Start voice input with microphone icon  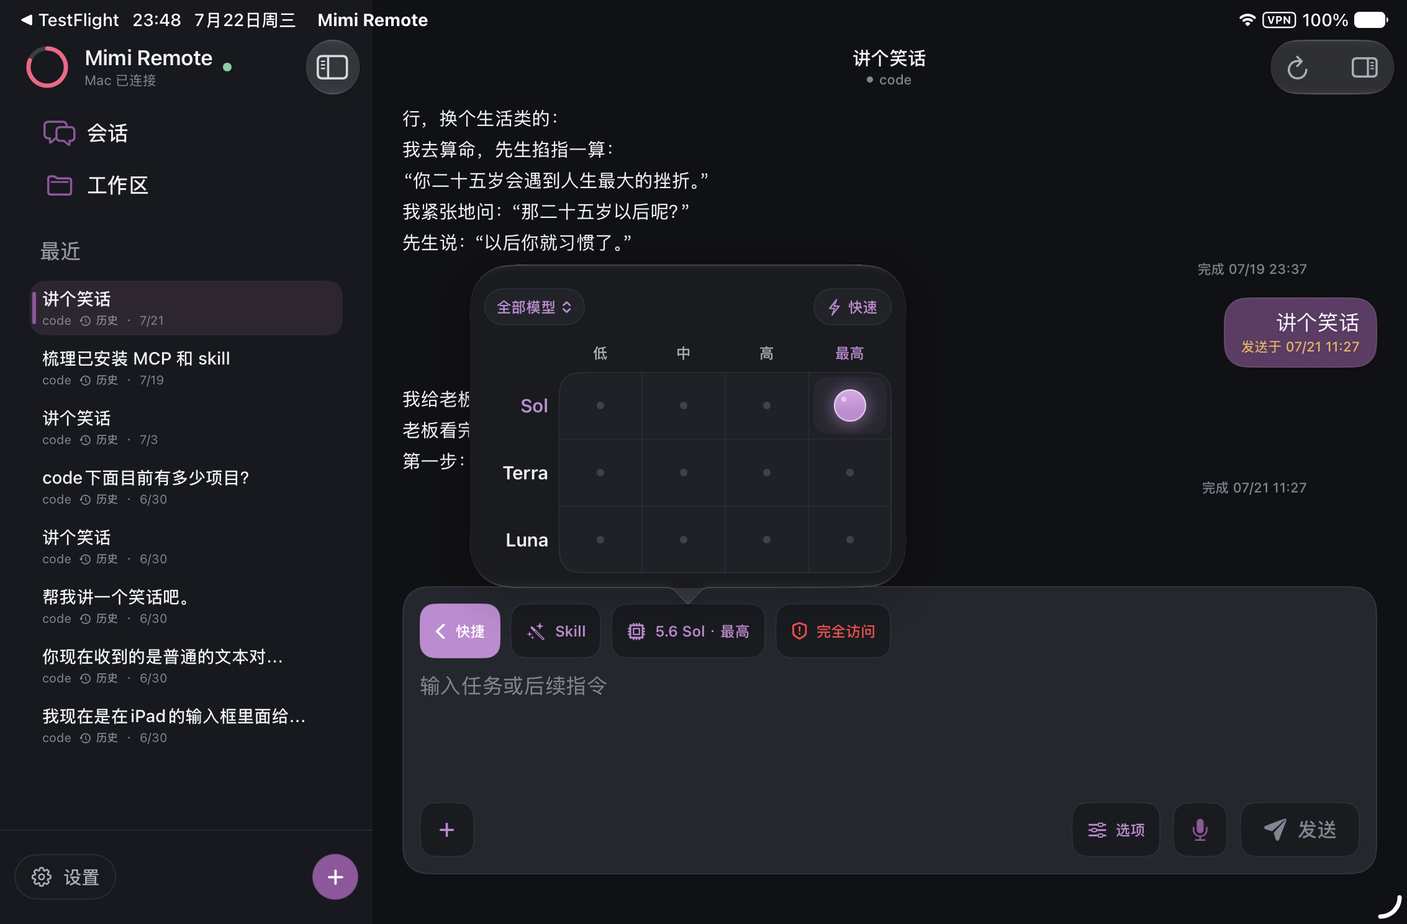point(1200,830)
